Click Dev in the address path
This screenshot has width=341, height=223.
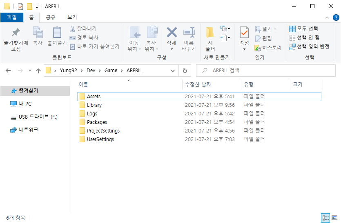(91, 71)
